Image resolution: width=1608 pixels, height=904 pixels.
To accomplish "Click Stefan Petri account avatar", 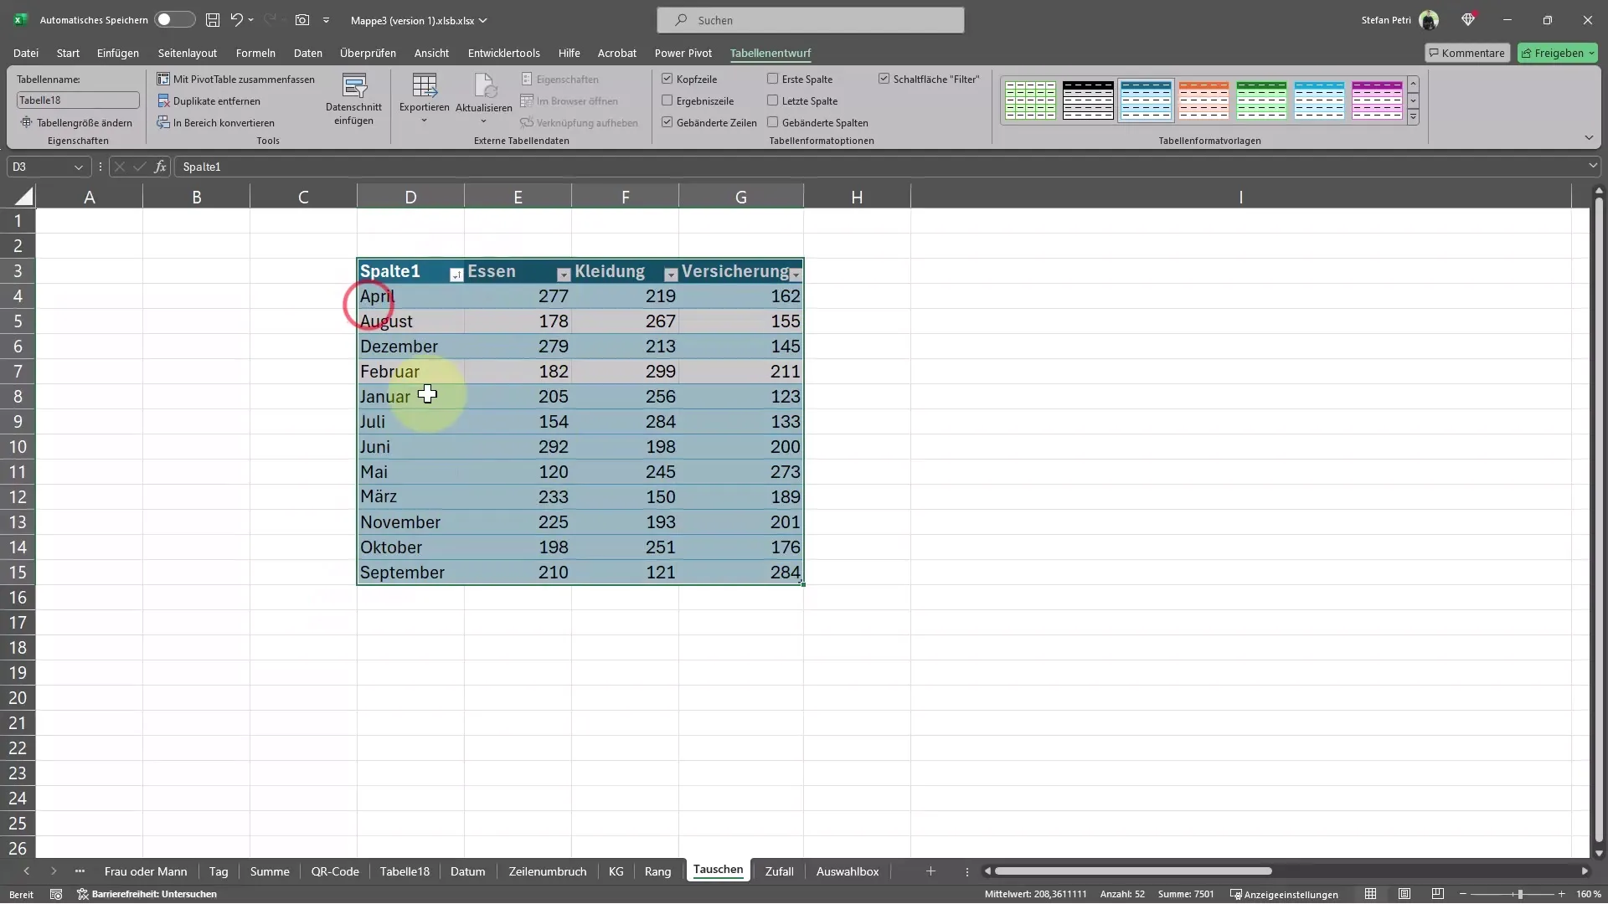I will pos(1429,20).
